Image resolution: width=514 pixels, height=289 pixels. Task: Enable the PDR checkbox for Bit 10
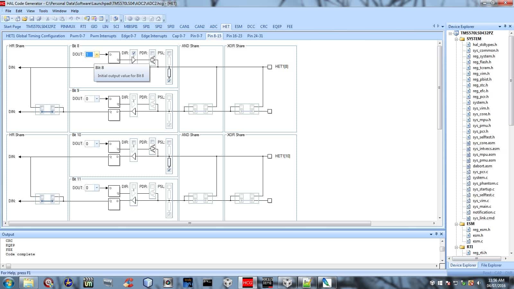point(153,142)
